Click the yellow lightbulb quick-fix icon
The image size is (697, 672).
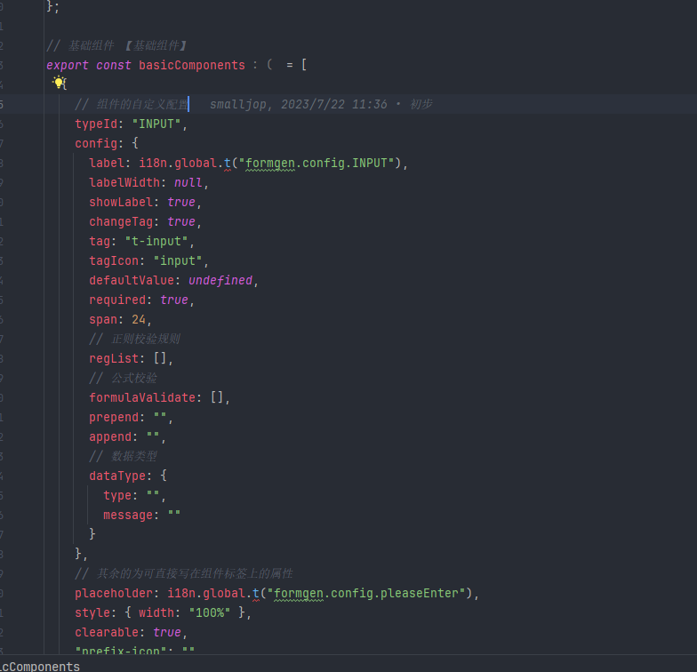[x=59, y=82]
